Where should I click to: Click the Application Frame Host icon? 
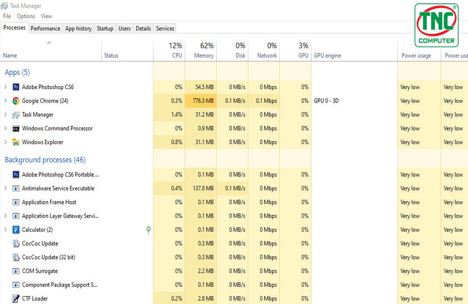(16, 202)
